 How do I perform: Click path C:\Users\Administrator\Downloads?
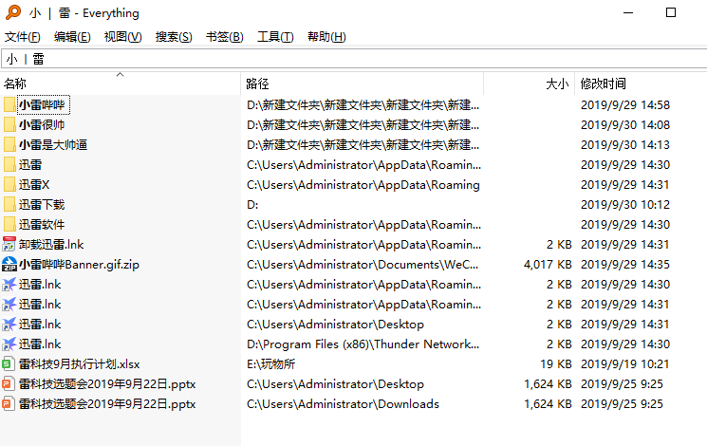click(344, 403)
